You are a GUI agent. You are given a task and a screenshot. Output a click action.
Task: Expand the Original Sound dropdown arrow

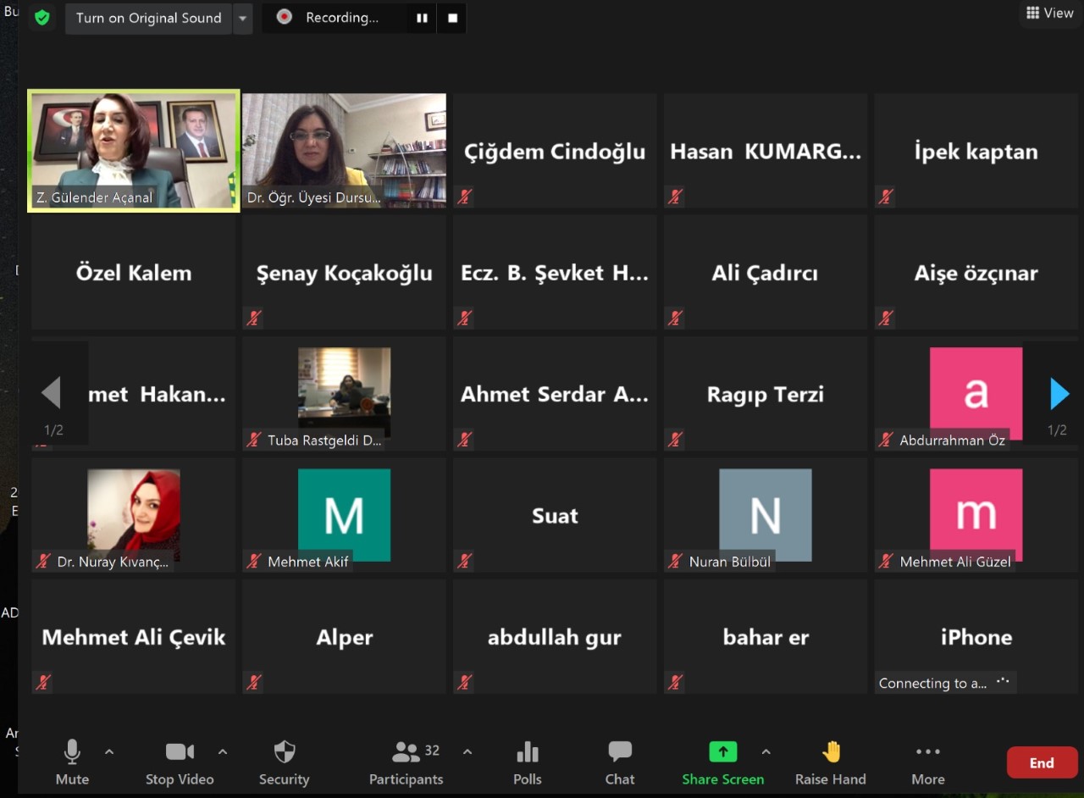(243, 18)
